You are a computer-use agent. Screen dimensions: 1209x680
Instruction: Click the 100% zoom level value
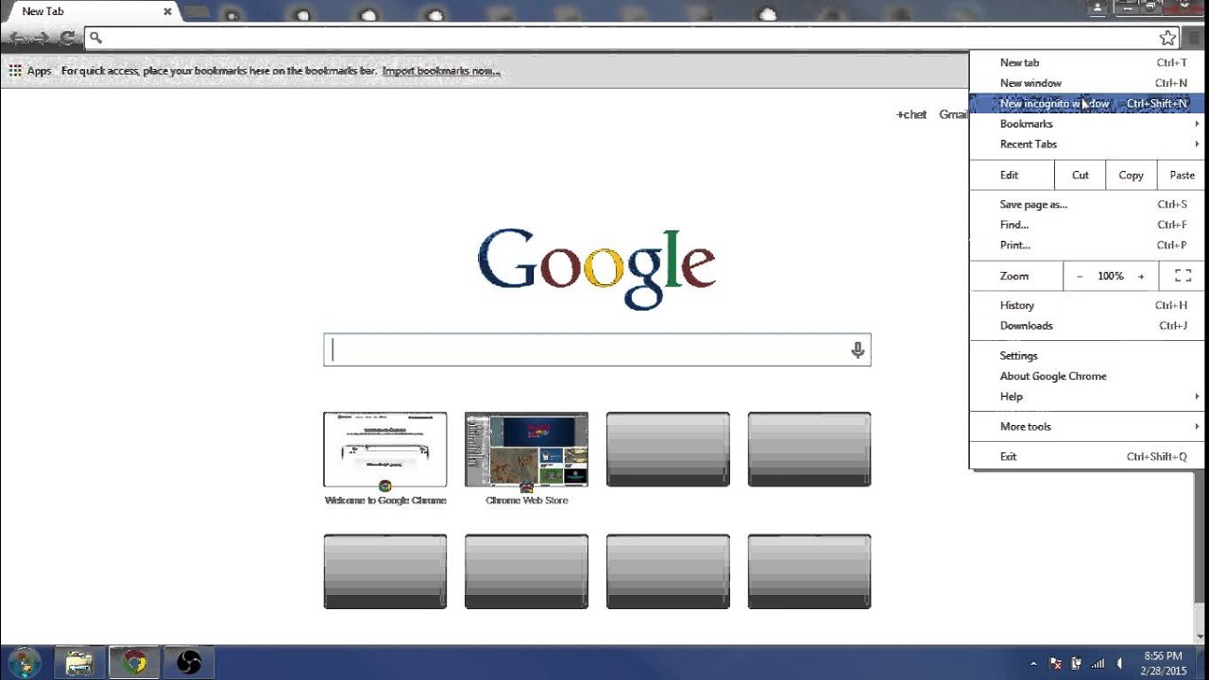click(x=1111, y=276)
